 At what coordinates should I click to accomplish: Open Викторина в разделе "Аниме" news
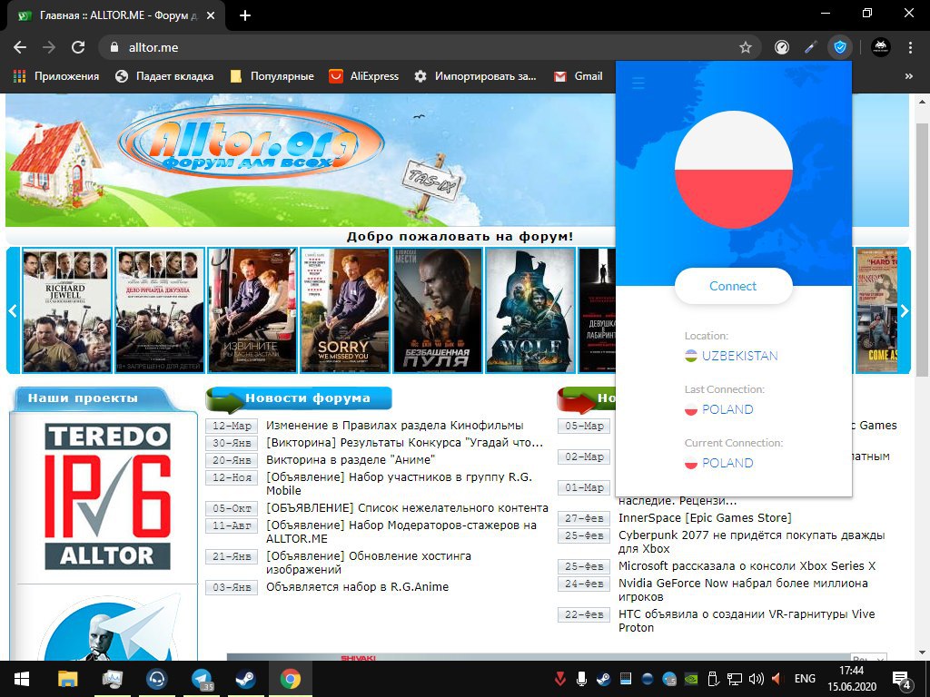pos(351,460)
